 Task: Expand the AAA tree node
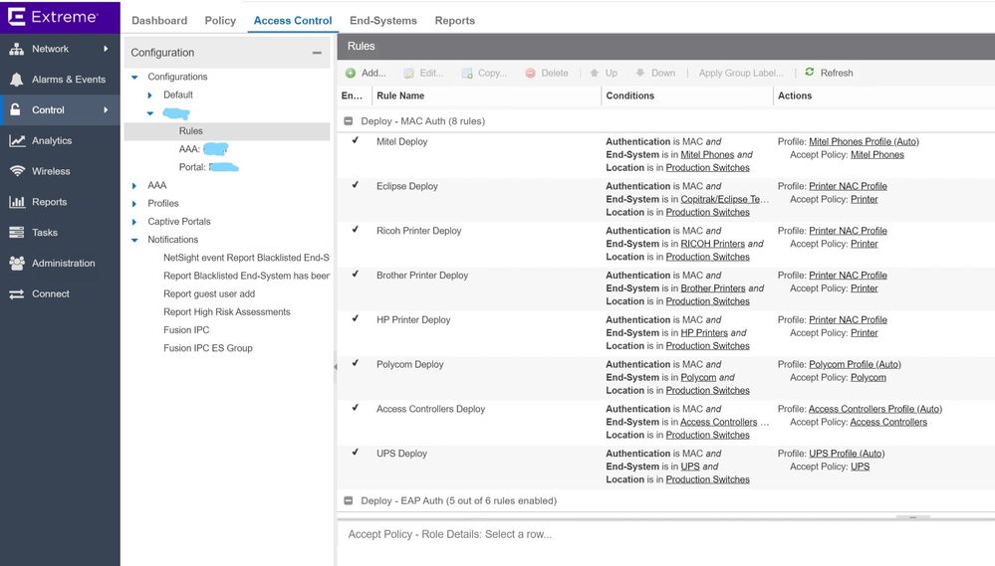pos(135,186)
